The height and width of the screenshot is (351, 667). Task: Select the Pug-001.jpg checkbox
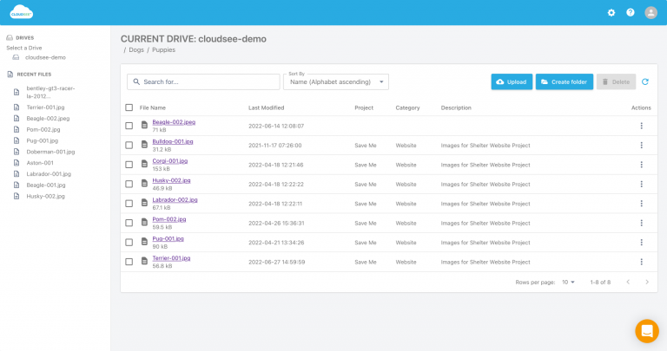point(129,242)
